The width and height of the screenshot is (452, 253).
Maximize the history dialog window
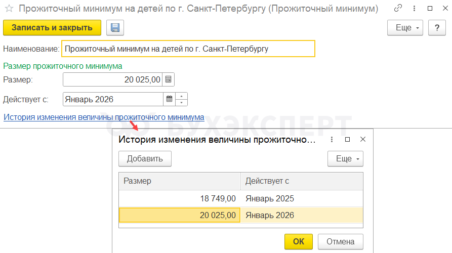pos(347,140)
